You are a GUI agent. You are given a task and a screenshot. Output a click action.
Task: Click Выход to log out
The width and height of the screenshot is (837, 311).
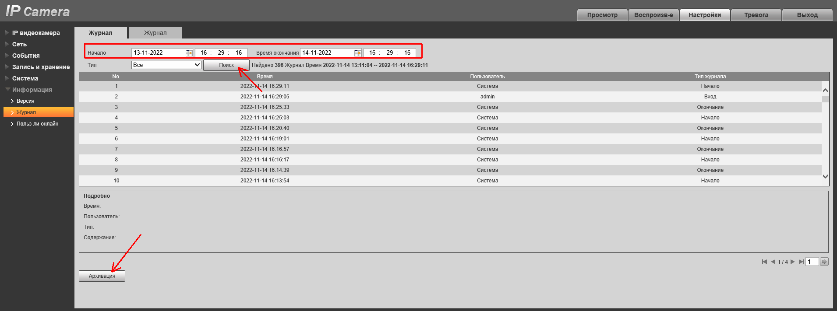tap(807, 15)
